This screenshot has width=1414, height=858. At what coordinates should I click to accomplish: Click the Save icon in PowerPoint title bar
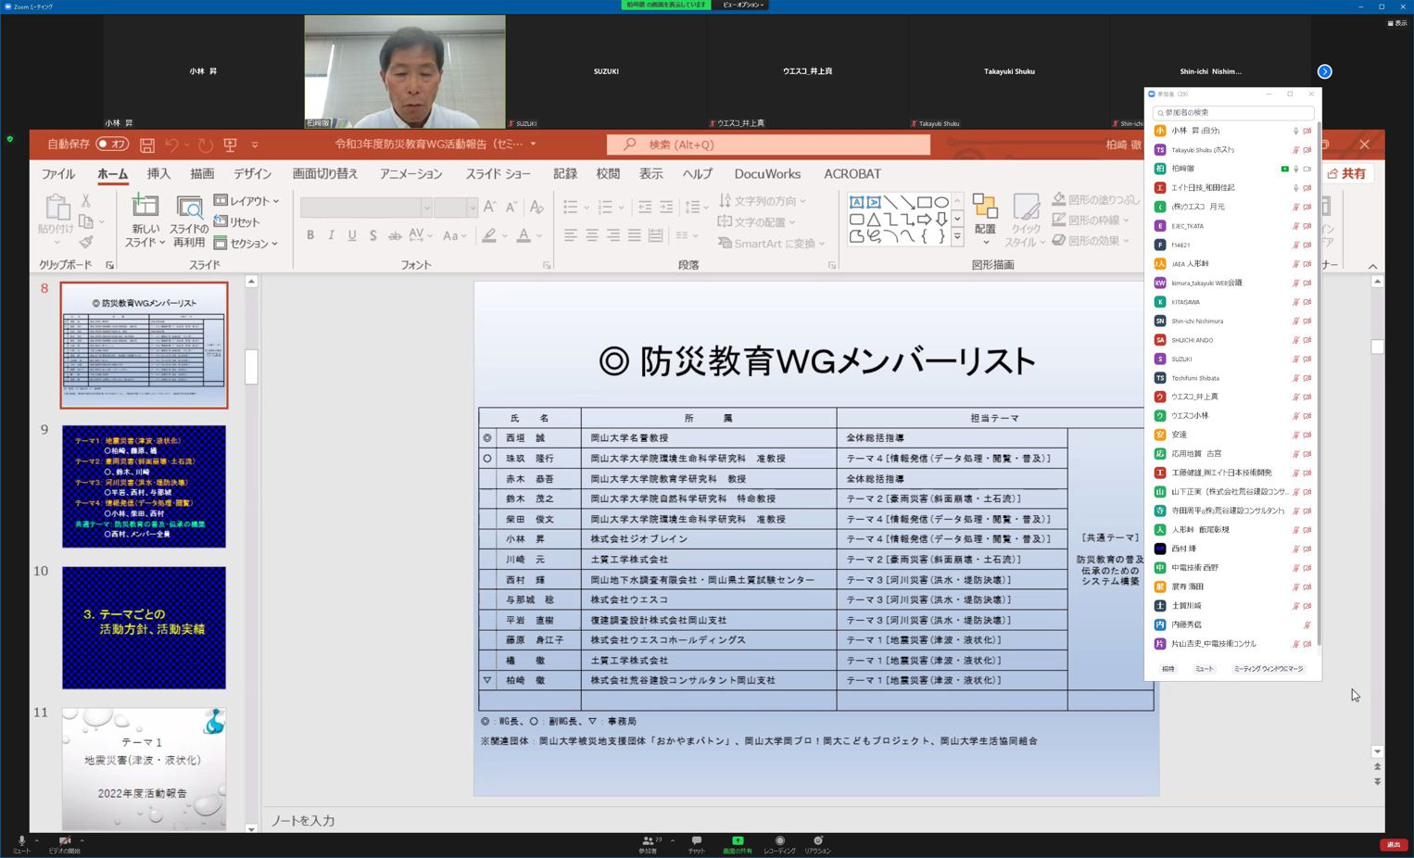pyautogui.click(x=147, y=145)
